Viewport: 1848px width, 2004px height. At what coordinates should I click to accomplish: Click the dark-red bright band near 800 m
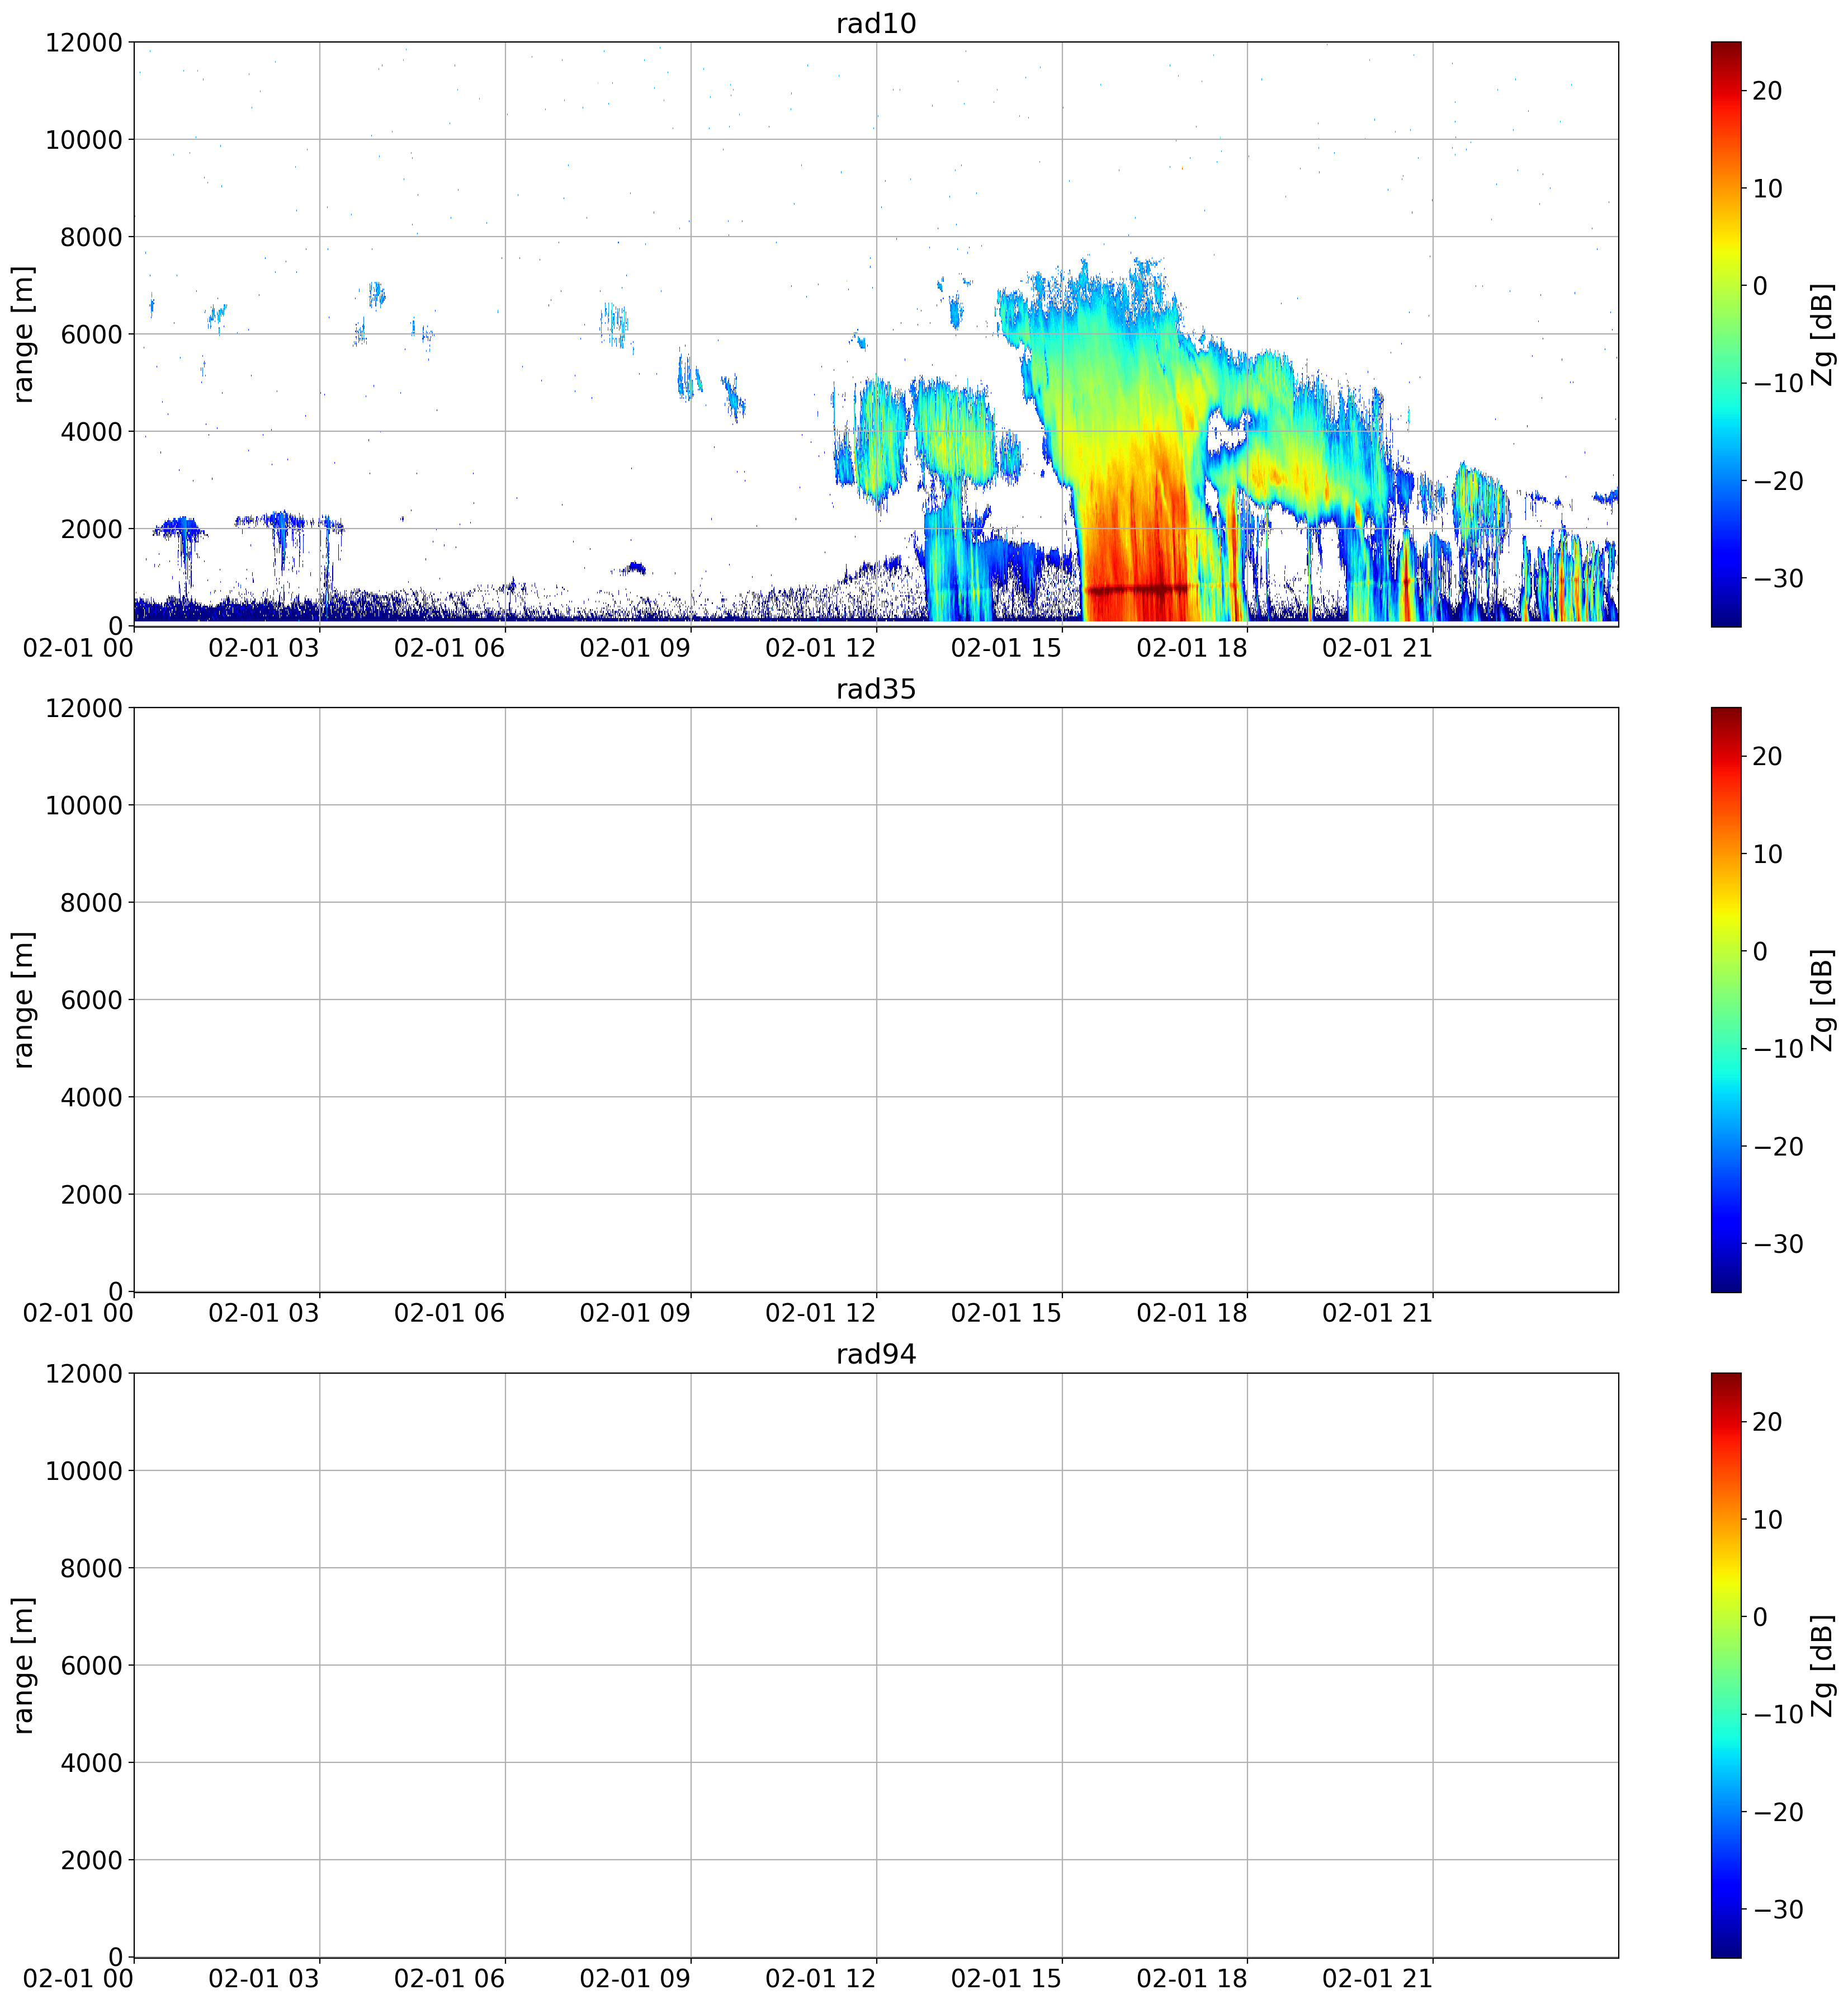(1137, 590)
